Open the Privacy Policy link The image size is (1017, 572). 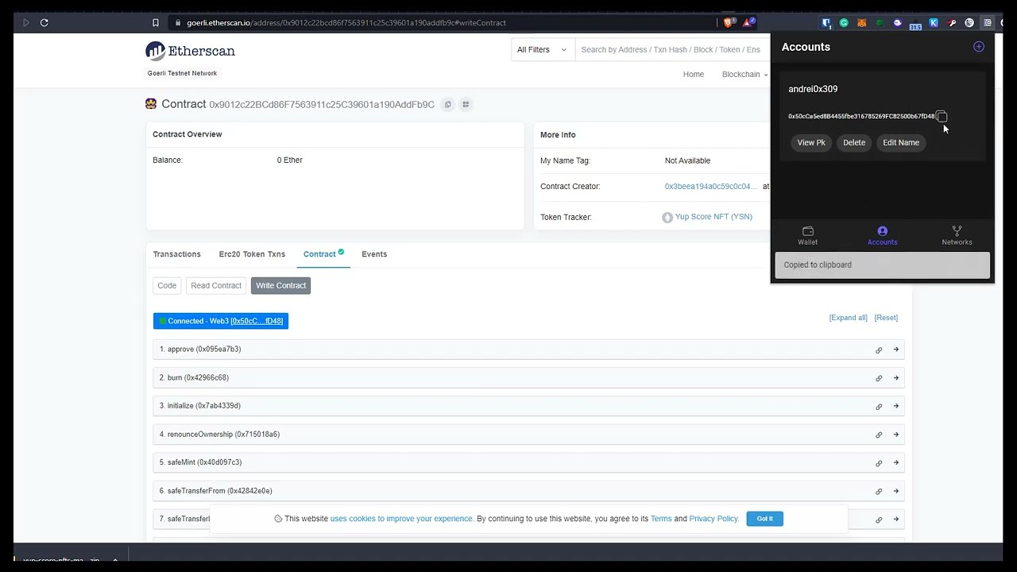click(713, 519)
